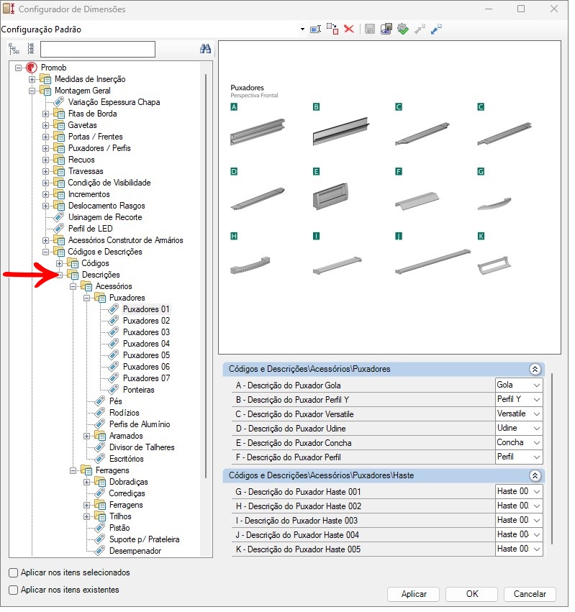Click the duplicate configuration icon
This screenshot has width=575, height=612.
pos(332,29)
